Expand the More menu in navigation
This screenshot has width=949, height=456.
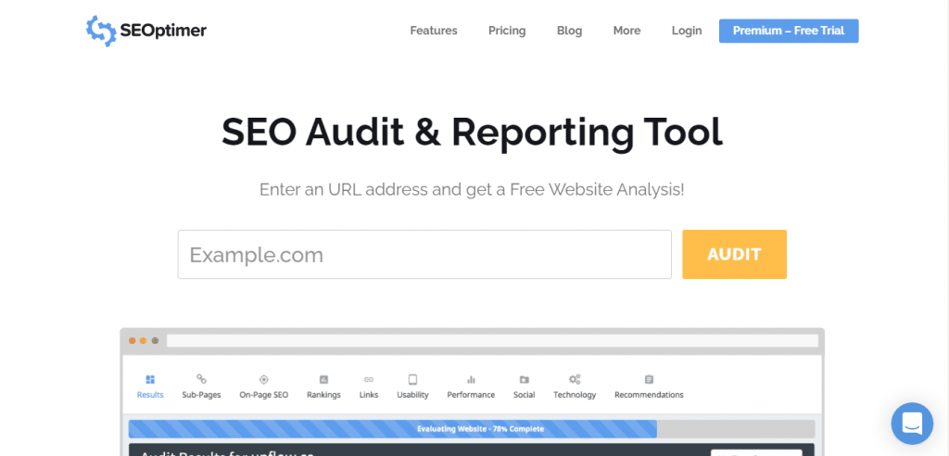point(626,31)
